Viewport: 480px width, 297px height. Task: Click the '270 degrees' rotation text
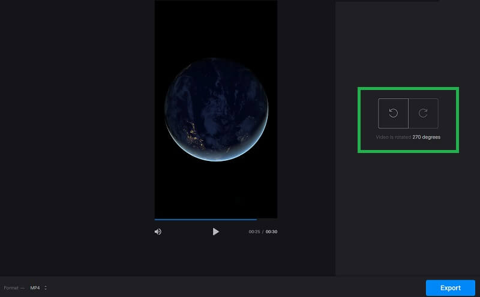click(426, 137)
